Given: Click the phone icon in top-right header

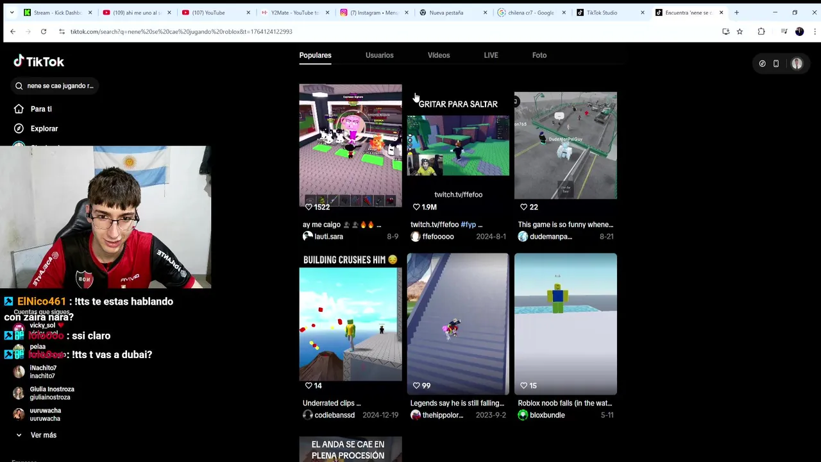Looking at the screenshot, I should pyautogui.click(x=776, y=64).
